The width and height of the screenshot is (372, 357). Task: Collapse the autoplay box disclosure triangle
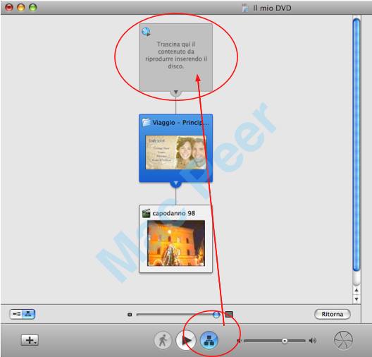coord(176,92)
